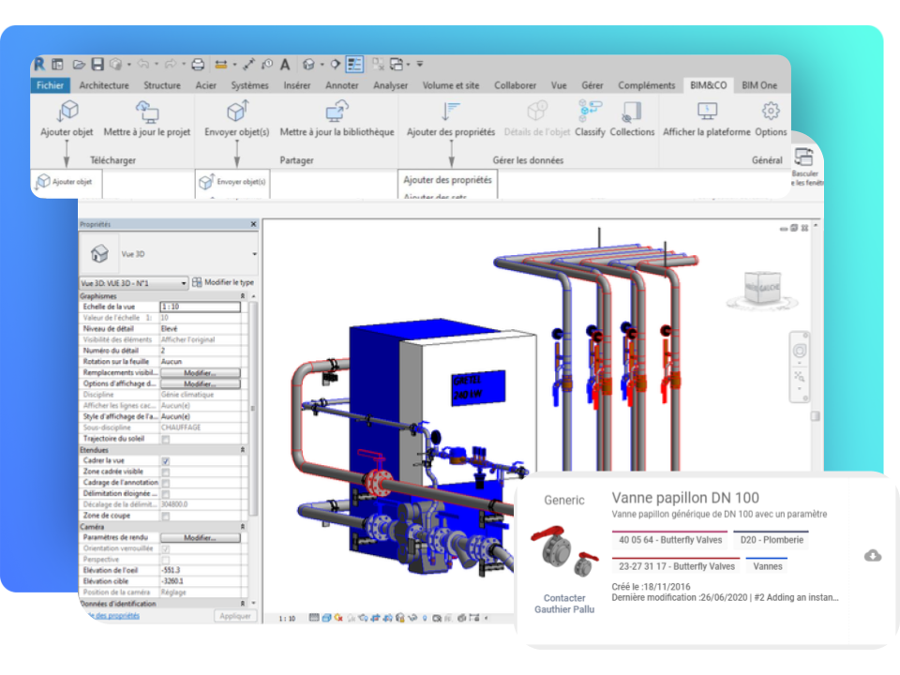This screenshot has width=900, height=675.
Task: Open the 3D view dropdown arrow in toolbar
Action: point(322,65)
